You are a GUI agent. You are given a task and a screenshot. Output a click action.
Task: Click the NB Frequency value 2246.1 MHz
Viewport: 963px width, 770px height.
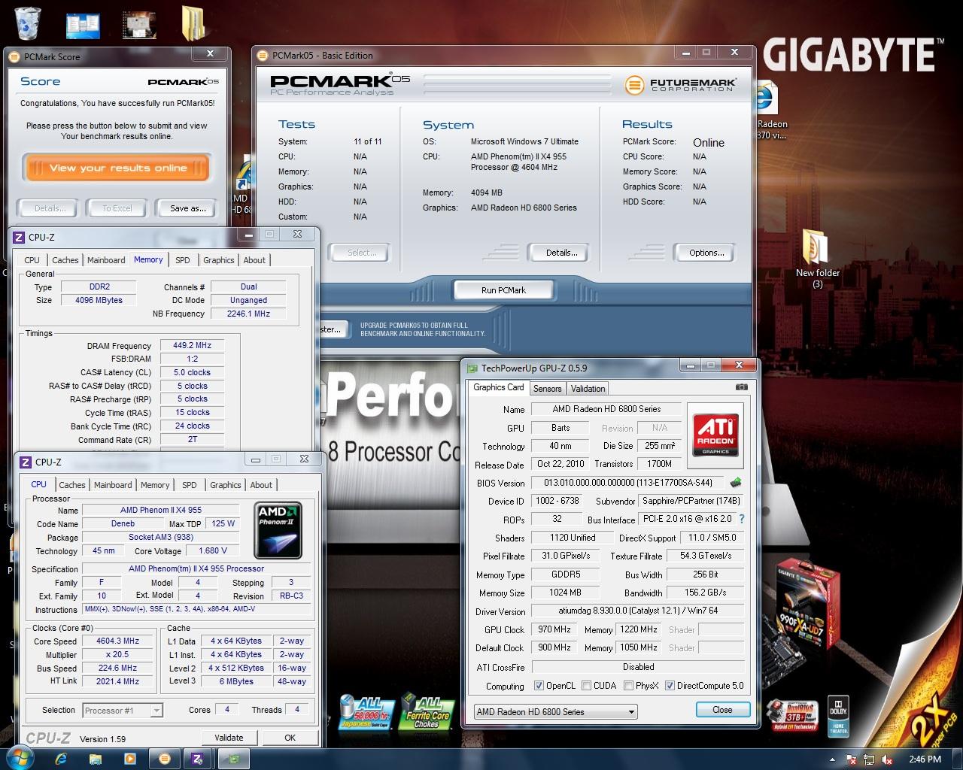pyautogui.click(x=248, y=314)
